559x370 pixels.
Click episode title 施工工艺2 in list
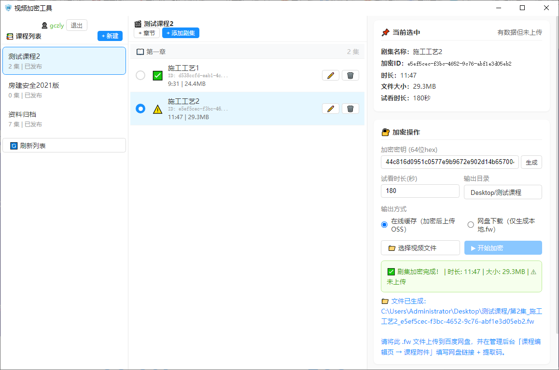(x=183, y=101)
